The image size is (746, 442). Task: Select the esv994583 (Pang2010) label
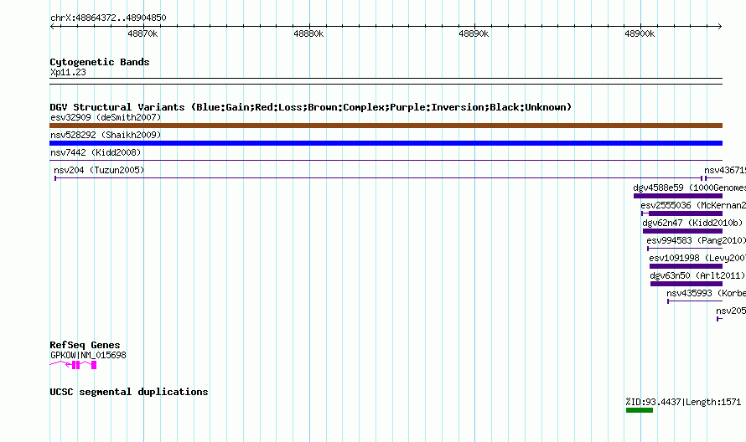(x=696, y=240)
